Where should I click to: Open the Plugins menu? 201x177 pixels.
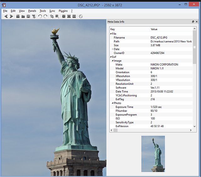pyautogui.click(x=63, y=11)
